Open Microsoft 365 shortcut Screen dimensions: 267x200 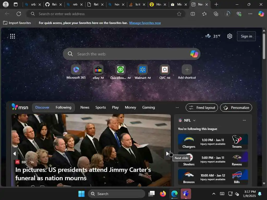tap(76, 72)
